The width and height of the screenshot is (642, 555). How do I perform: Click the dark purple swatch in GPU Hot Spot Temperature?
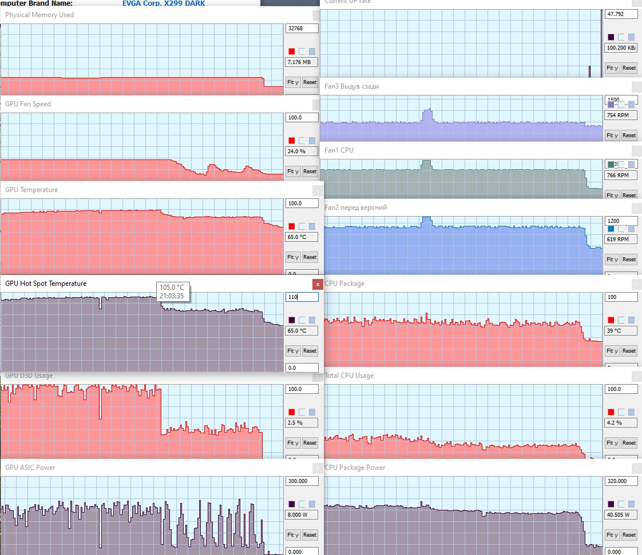(291, 320)
